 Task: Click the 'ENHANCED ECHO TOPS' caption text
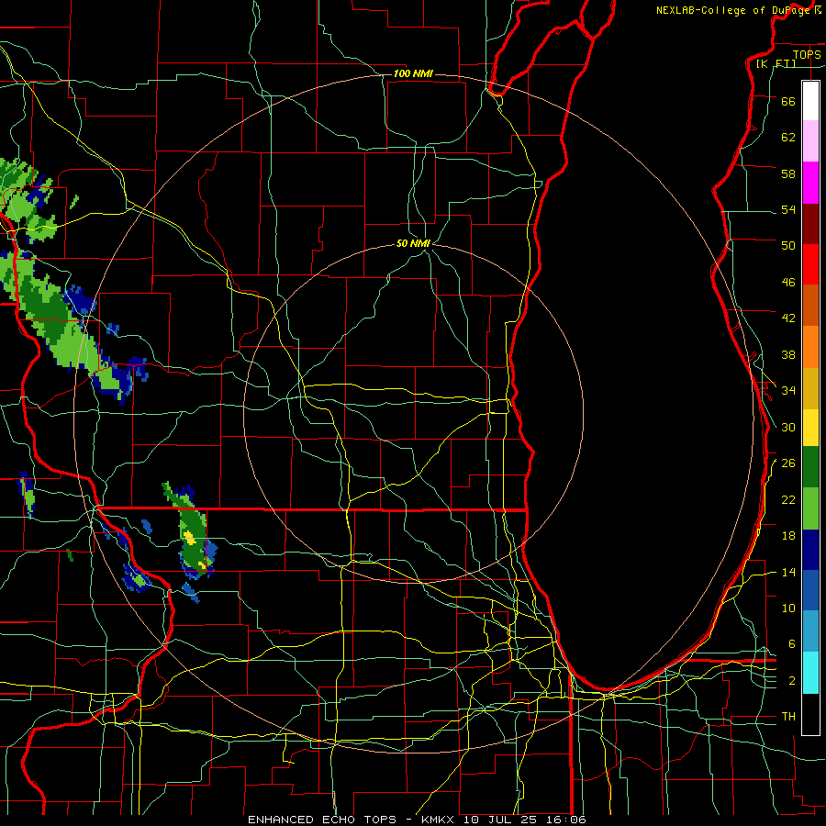(x=321, y=820)
